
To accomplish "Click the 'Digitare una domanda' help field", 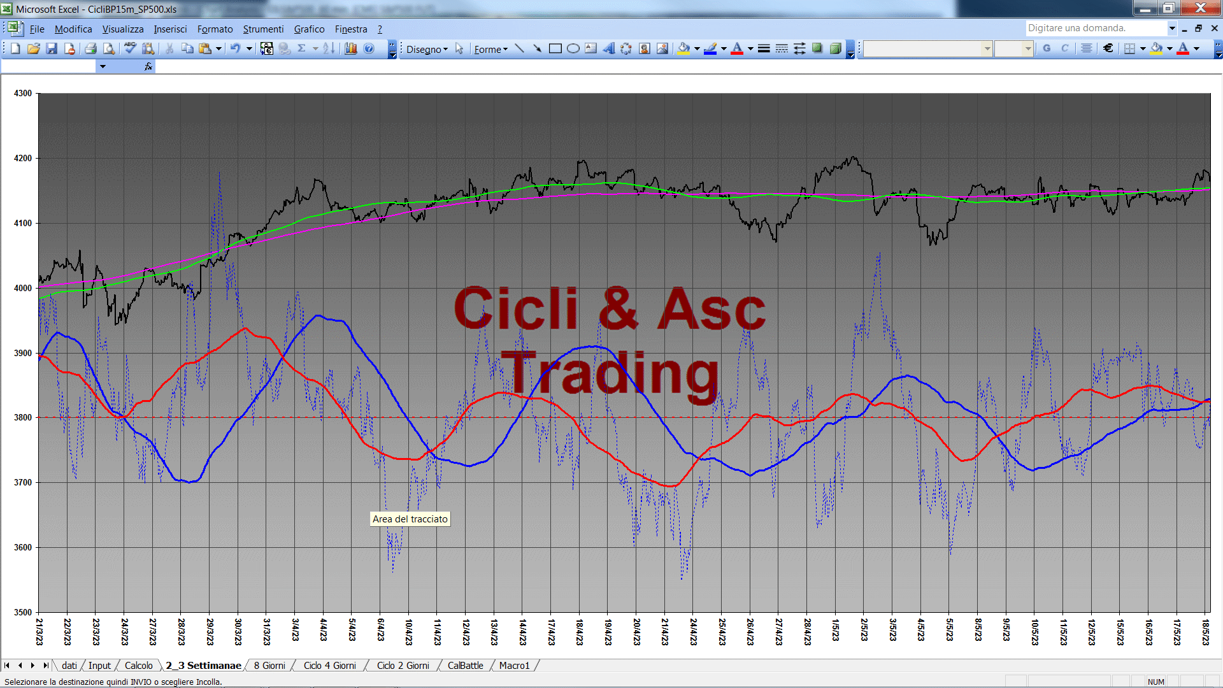I will (x=1096, y=28).
